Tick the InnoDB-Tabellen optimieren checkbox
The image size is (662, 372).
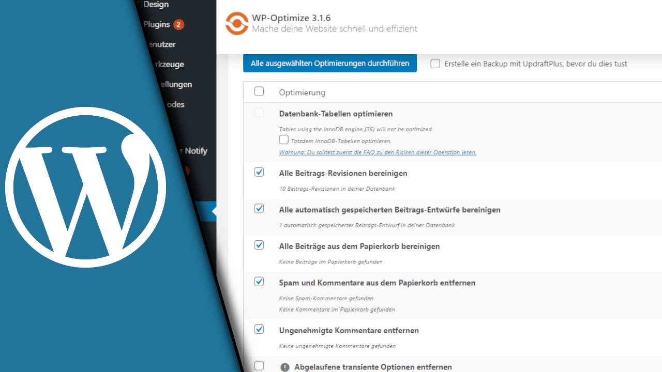pos(283,139)
